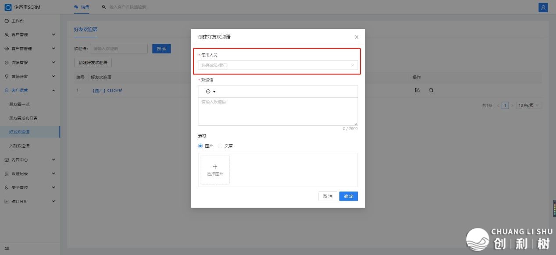Select the 文章 radio button
Viewport: 556px width, 255px height.
tap(220, 146)
